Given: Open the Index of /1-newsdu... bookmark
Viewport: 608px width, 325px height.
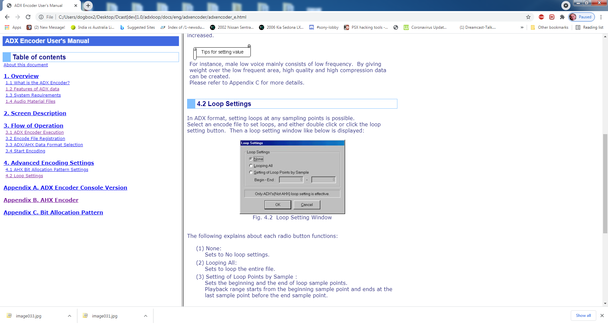Looking at the screenshot, I should [x=183, y=27].
